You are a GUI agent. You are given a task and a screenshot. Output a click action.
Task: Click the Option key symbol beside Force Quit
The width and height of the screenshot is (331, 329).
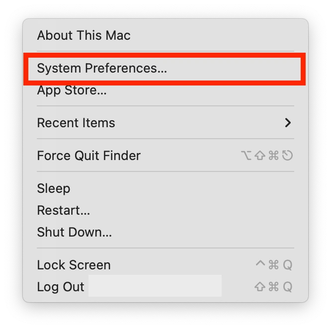tap(246, 156)
